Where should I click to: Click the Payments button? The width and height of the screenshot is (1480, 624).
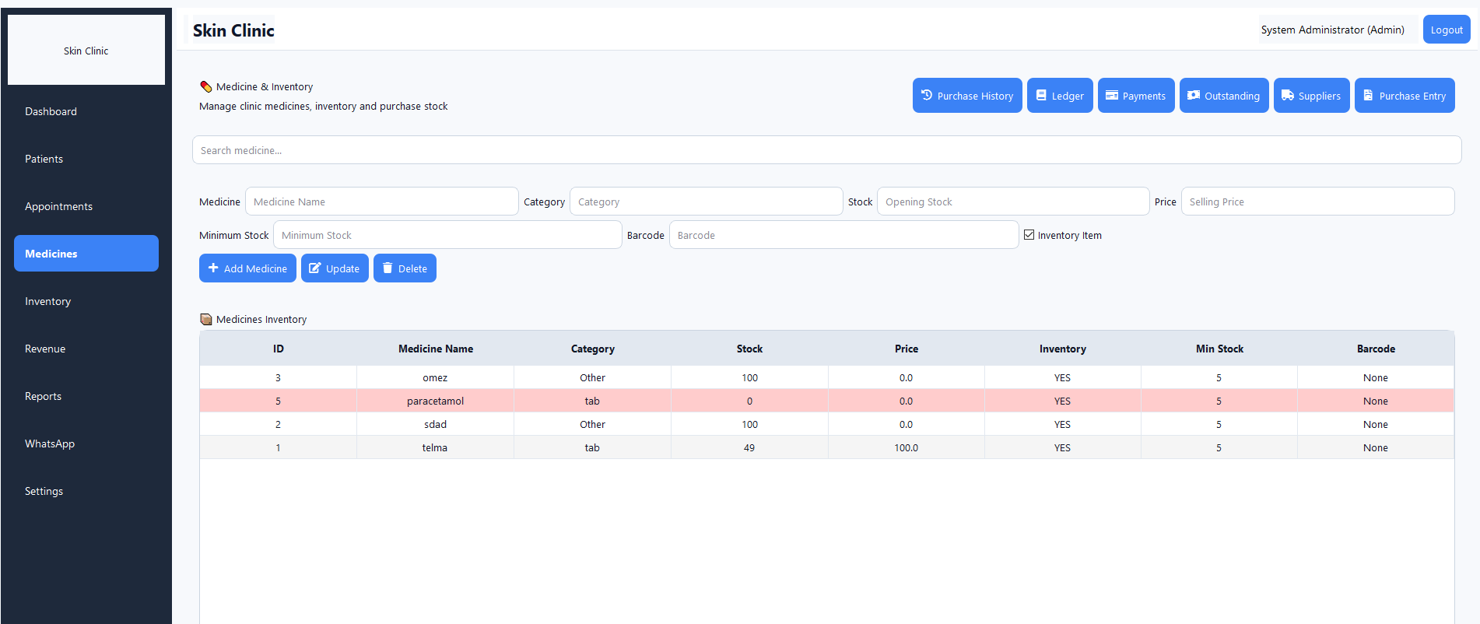1136,96
